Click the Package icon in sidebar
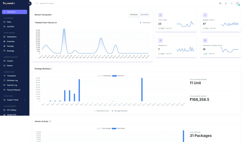Screen dimensions: 243x142 [4, 46]
